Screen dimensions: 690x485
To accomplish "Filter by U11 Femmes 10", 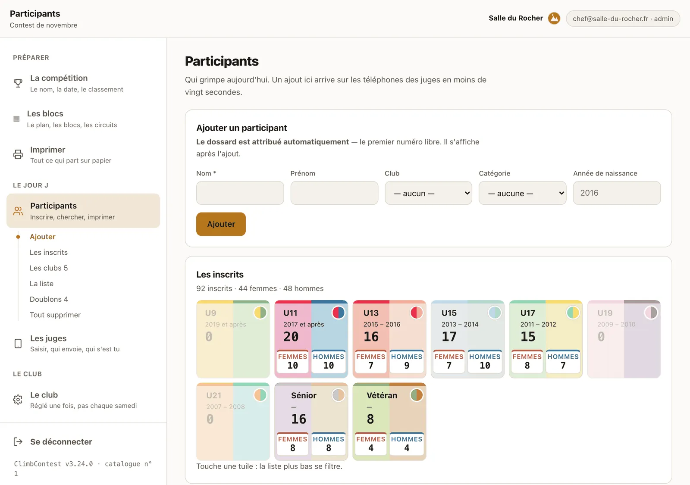I will [x=292, y=361].
